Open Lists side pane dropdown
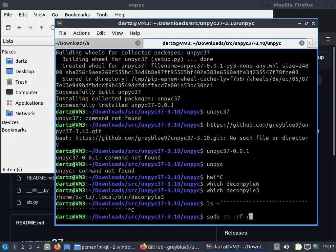Viewport: 336px width, 252px height. tap(28, 41)
